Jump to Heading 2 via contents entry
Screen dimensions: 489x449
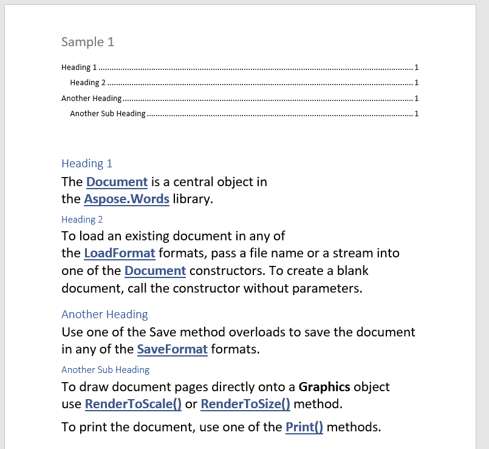(88, 83)
